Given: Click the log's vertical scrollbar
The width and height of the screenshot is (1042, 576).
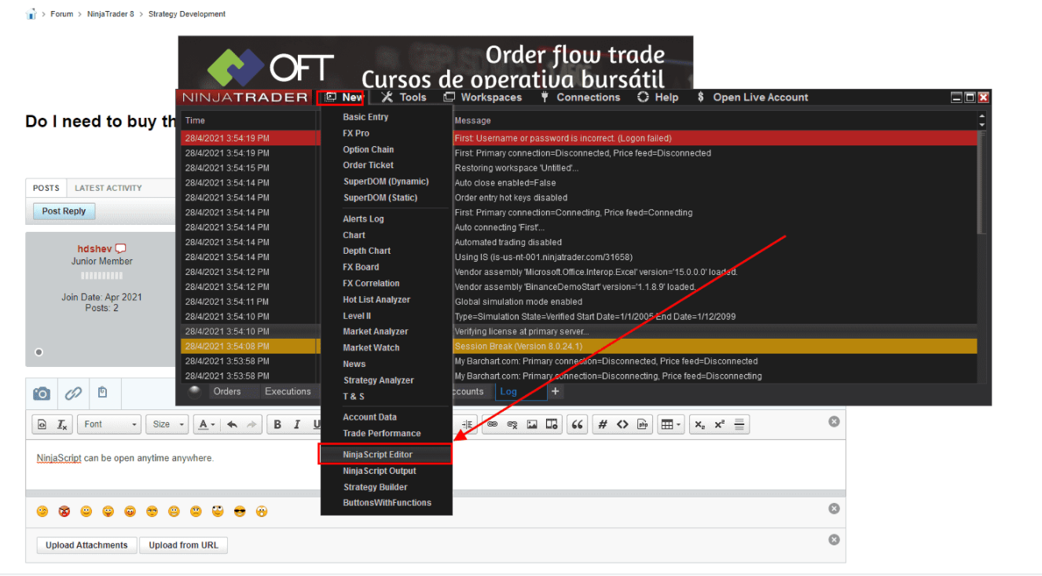Looking at the screenshot, I should point(981,183).
